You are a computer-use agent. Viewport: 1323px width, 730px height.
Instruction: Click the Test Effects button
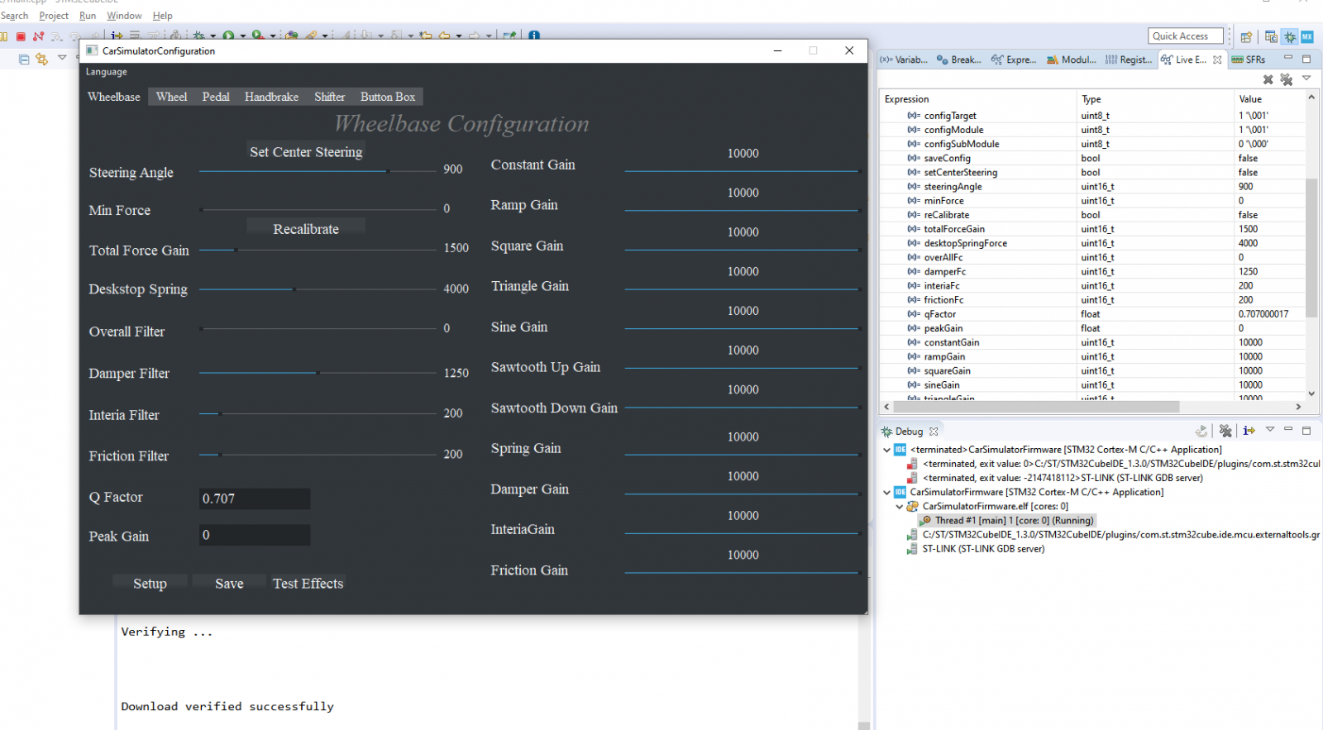[x=308, y=584]
